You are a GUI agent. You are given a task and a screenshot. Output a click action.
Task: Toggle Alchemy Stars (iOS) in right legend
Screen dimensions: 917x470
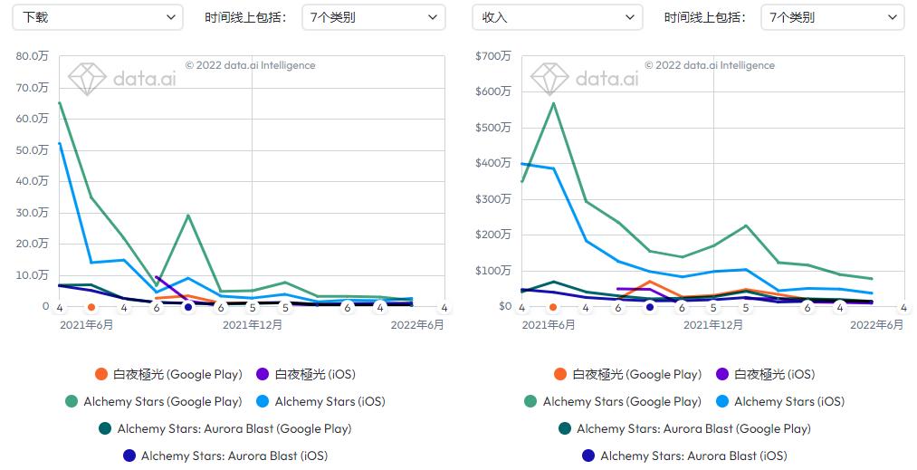pos(789,401)
